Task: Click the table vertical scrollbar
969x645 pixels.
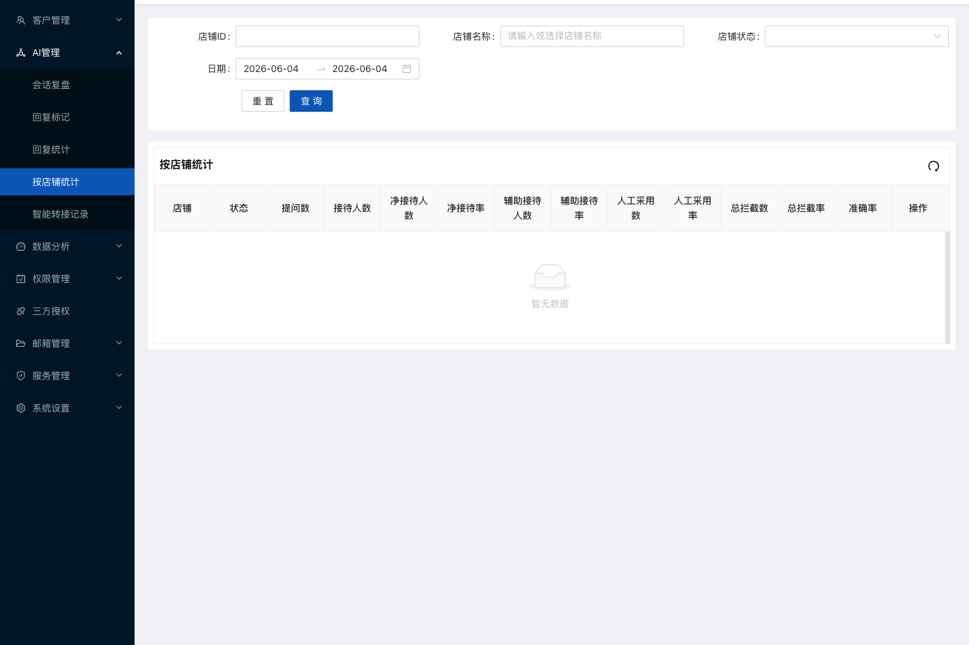Action: tap(947, 287)
